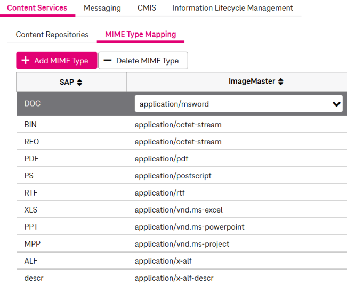Image resolution: width=347 pixels, height=285 pixels.
Task: Sort by ImageMaster column arrows icon
Action: [281, 82]
